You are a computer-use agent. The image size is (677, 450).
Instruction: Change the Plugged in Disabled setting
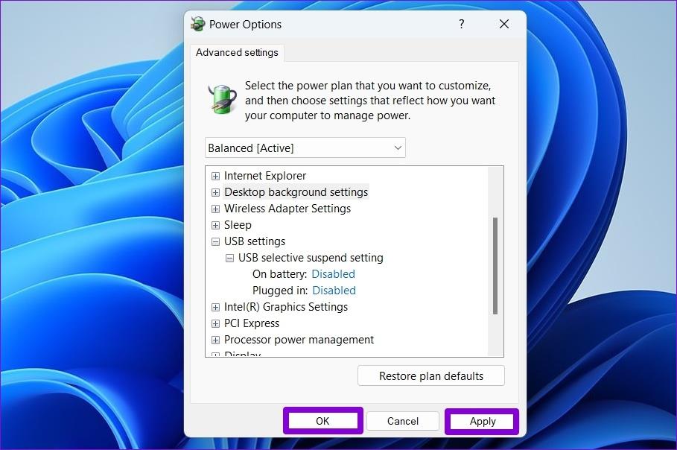(x=334, y=291)
